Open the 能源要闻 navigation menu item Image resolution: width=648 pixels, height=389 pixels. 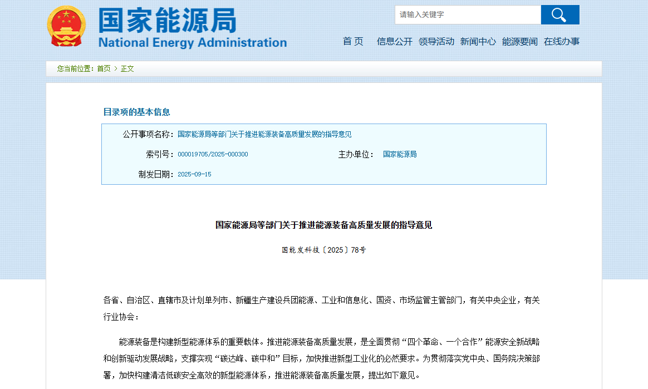521,41
